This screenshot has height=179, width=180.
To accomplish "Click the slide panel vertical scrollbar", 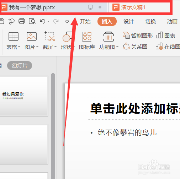I will (53, 126).
